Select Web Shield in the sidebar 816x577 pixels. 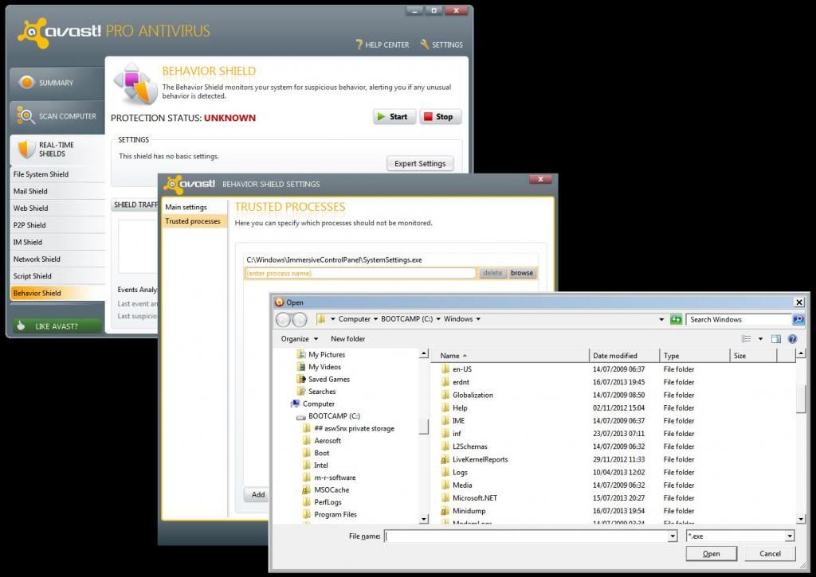pos(57,208)
